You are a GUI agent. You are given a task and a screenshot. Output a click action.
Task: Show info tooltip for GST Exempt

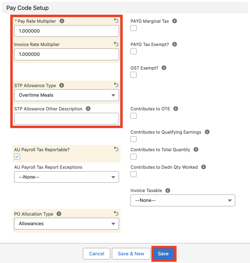tap(164, 68)
